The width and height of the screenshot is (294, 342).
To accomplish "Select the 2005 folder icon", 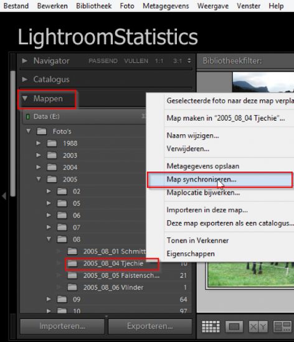I will (52, 179).
